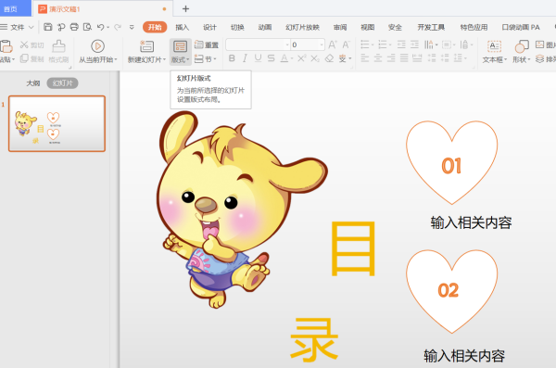
Task: Center-align the text
Action: point(378,58)
